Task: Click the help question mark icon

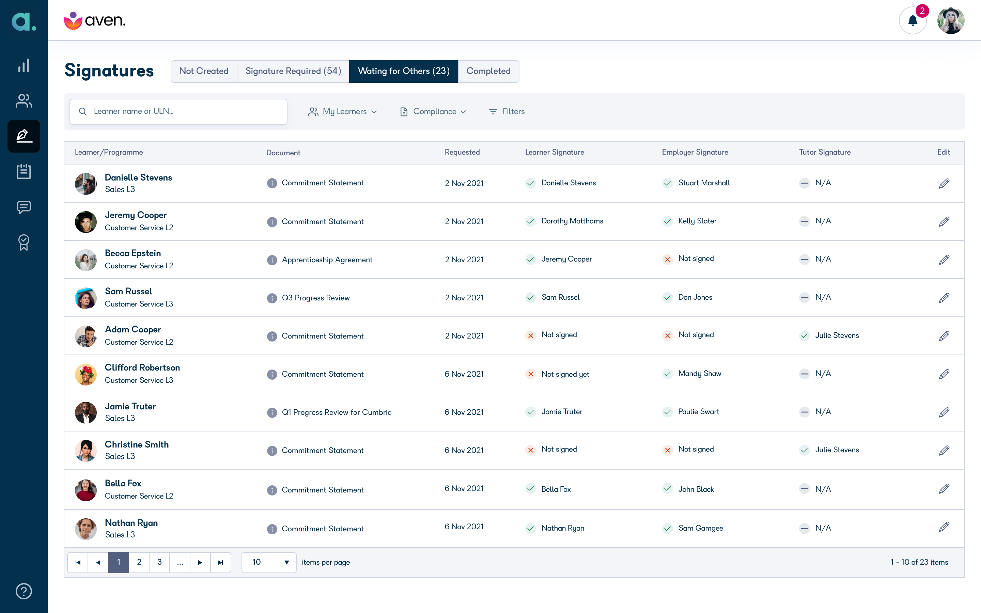Action: point(24,591)
